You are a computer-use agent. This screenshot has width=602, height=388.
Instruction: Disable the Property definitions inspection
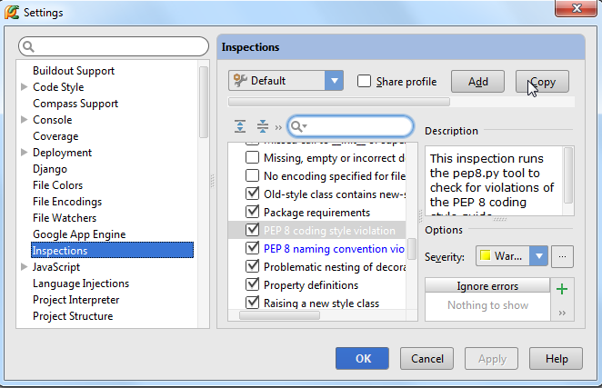tap(253, 285)
